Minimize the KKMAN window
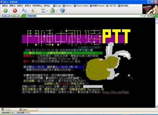 click(x=149, y=2)
